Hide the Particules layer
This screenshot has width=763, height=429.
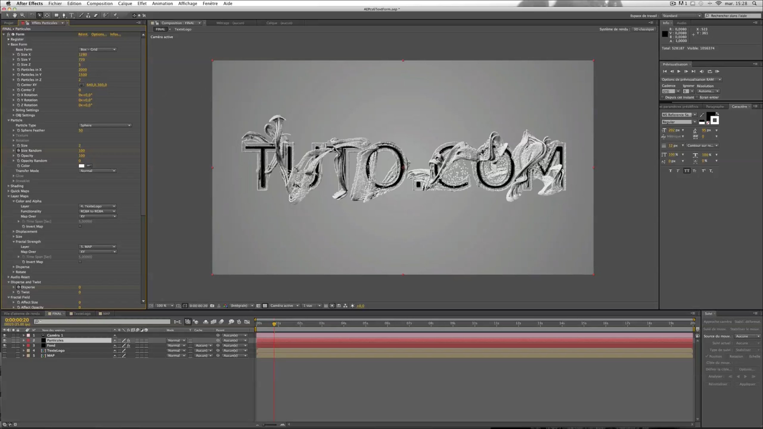point(4,341)
